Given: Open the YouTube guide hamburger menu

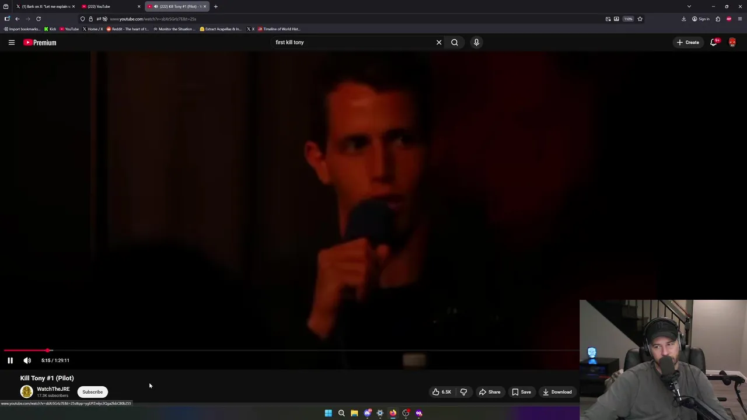Looking at the screenshot, I should click(11, 42).
